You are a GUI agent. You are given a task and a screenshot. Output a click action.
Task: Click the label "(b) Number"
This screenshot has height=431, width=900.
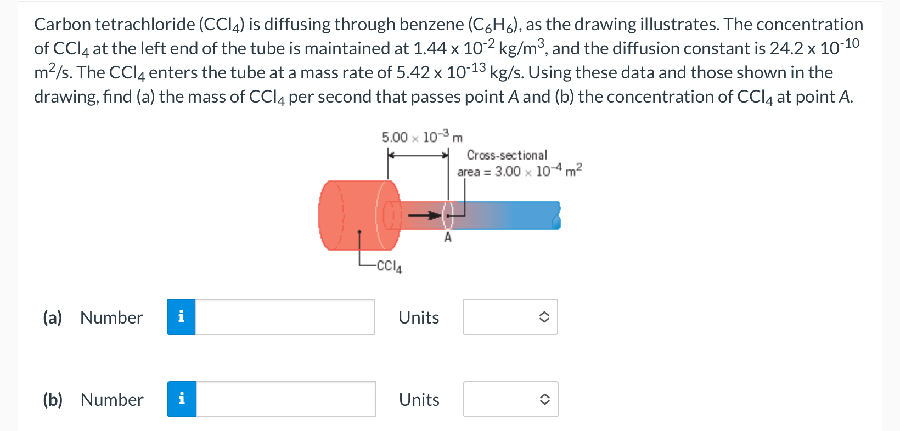pyautogui.click(x=92, y=399)
